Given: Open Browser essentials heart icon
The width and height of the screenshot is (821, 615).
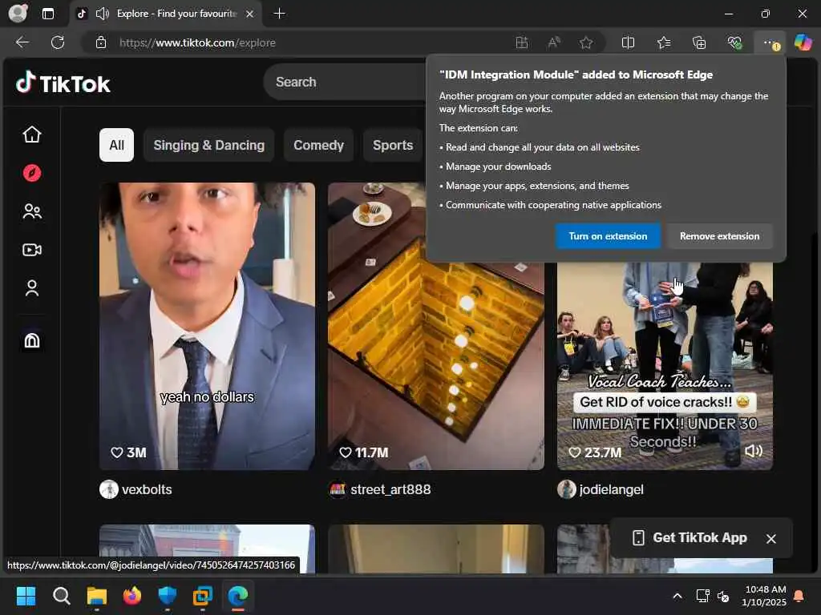Looking at the screenshot, I should pos(734,42).
